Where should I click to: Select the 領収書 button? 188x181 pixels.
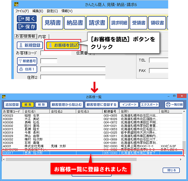(157, 23)
